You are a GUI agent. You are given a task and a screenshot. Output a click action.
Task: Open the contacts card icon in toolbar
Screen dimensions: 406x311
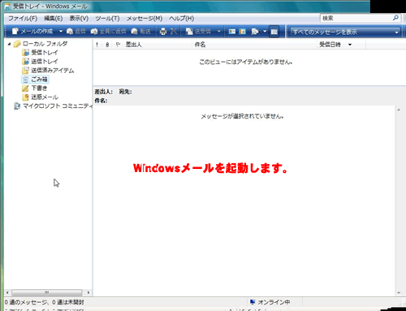(x=232, y=32)
